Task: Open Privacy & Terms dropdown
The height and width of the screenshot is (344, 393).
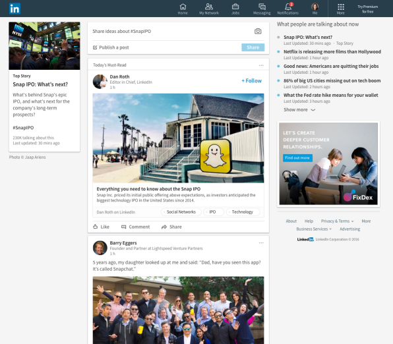Action: (338, 221)
